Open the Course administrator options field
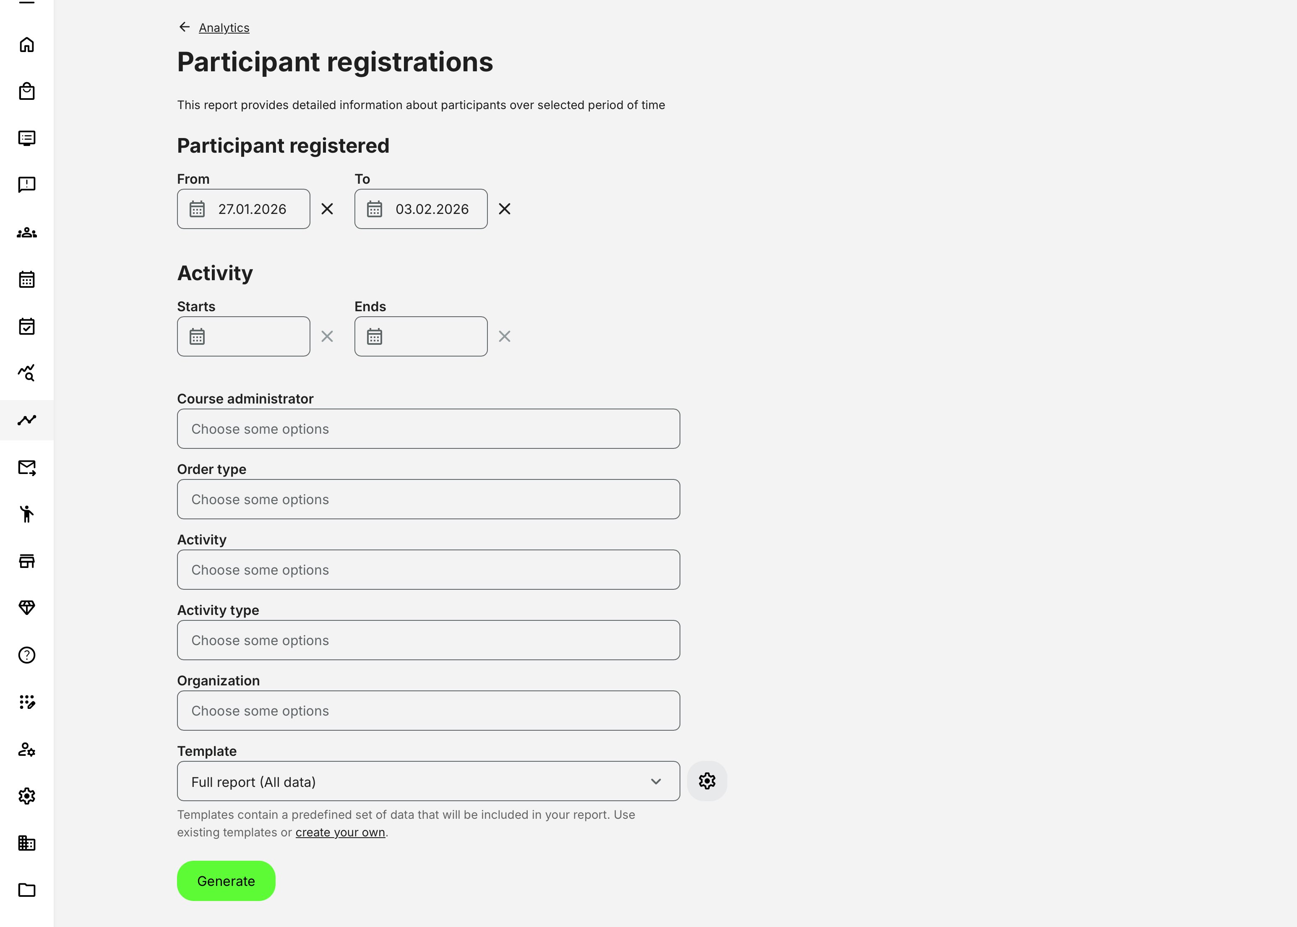 tap(427, 429)
